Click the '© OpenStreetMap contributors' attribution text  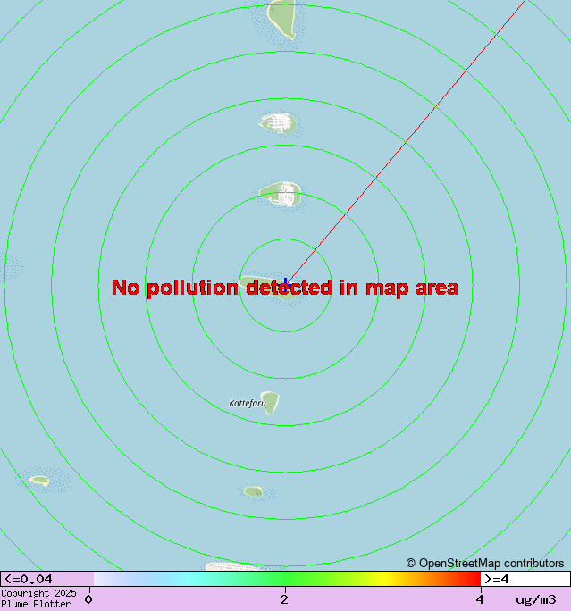[x=485, y=563]
